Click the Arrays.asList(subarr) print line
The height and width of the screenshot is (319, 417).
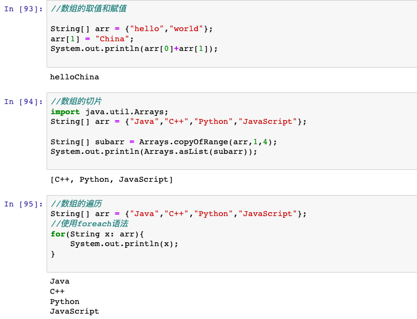[154, 152]
